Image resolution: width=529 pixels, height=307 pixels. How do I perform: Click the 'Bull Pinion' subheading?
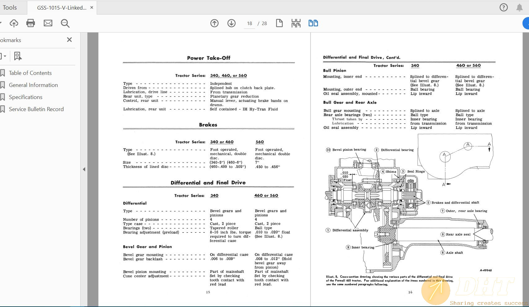coord(335,71)
